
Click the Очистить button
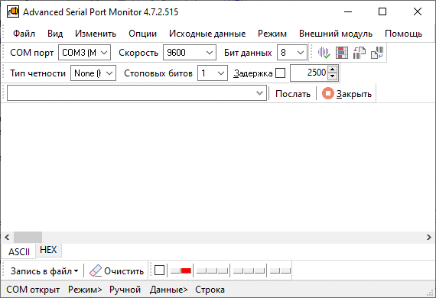click(x=116, y=270)
